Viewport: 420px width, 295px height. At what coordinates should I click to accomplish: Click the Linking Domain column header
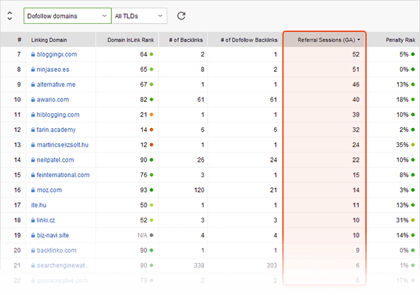(49, 40)
